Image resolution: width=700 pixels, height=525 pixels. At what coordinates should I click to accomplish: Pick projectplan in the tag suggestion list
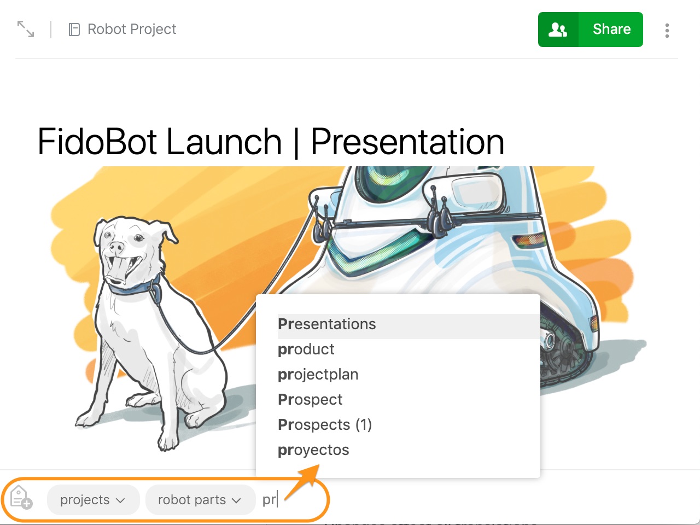click(x=318, y=375)
